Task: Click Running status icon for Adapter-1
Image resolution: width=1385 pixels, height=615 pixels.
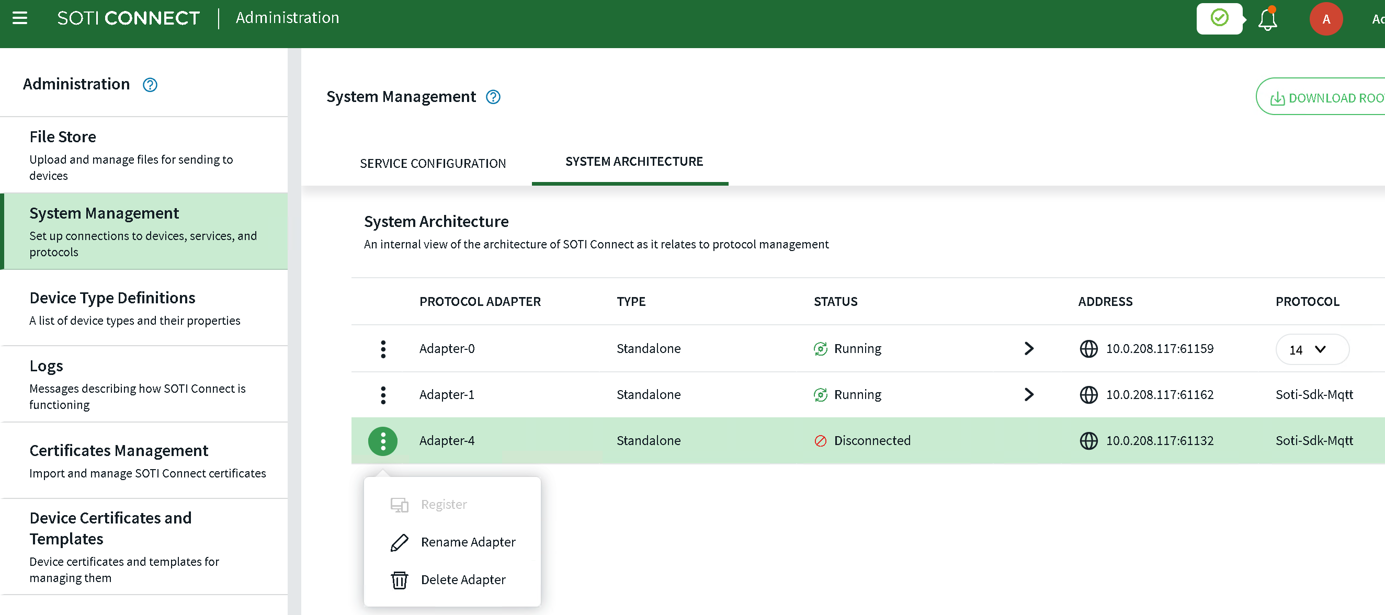Action: pyautogui.click(x=821, y=395)
